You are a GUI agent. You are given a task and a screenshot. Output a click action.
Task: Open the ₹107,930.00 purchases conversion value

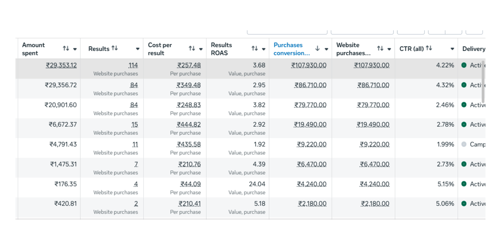click(x=309, y=65)
